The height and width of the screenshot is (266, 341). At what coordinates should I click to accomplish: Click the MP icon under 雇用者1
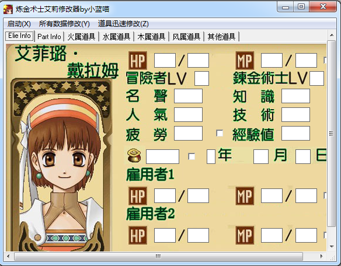[x=245, y=196]
